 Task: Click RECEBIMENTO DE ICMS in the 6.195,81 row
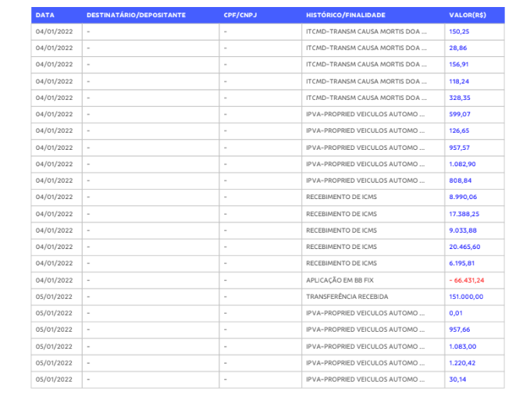pyautogui.click(x=342, y=263)
